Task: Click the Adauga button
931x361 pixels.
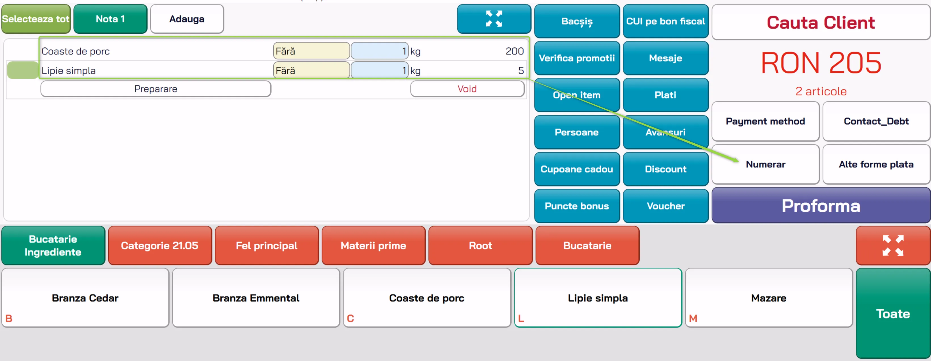Action: click(x=187, y=19)
